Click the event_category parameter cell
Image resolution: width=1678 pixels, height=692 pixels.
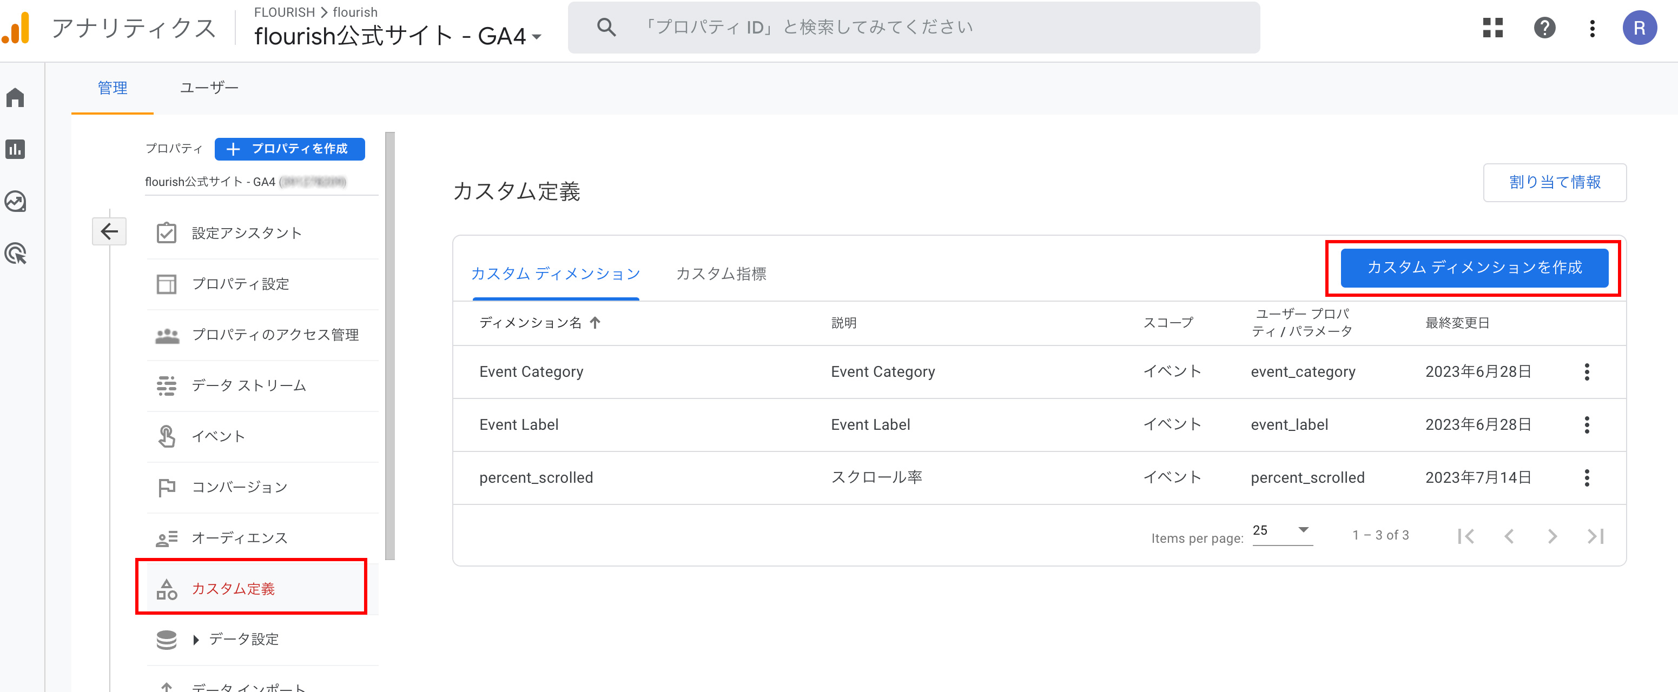(1303, 372)
